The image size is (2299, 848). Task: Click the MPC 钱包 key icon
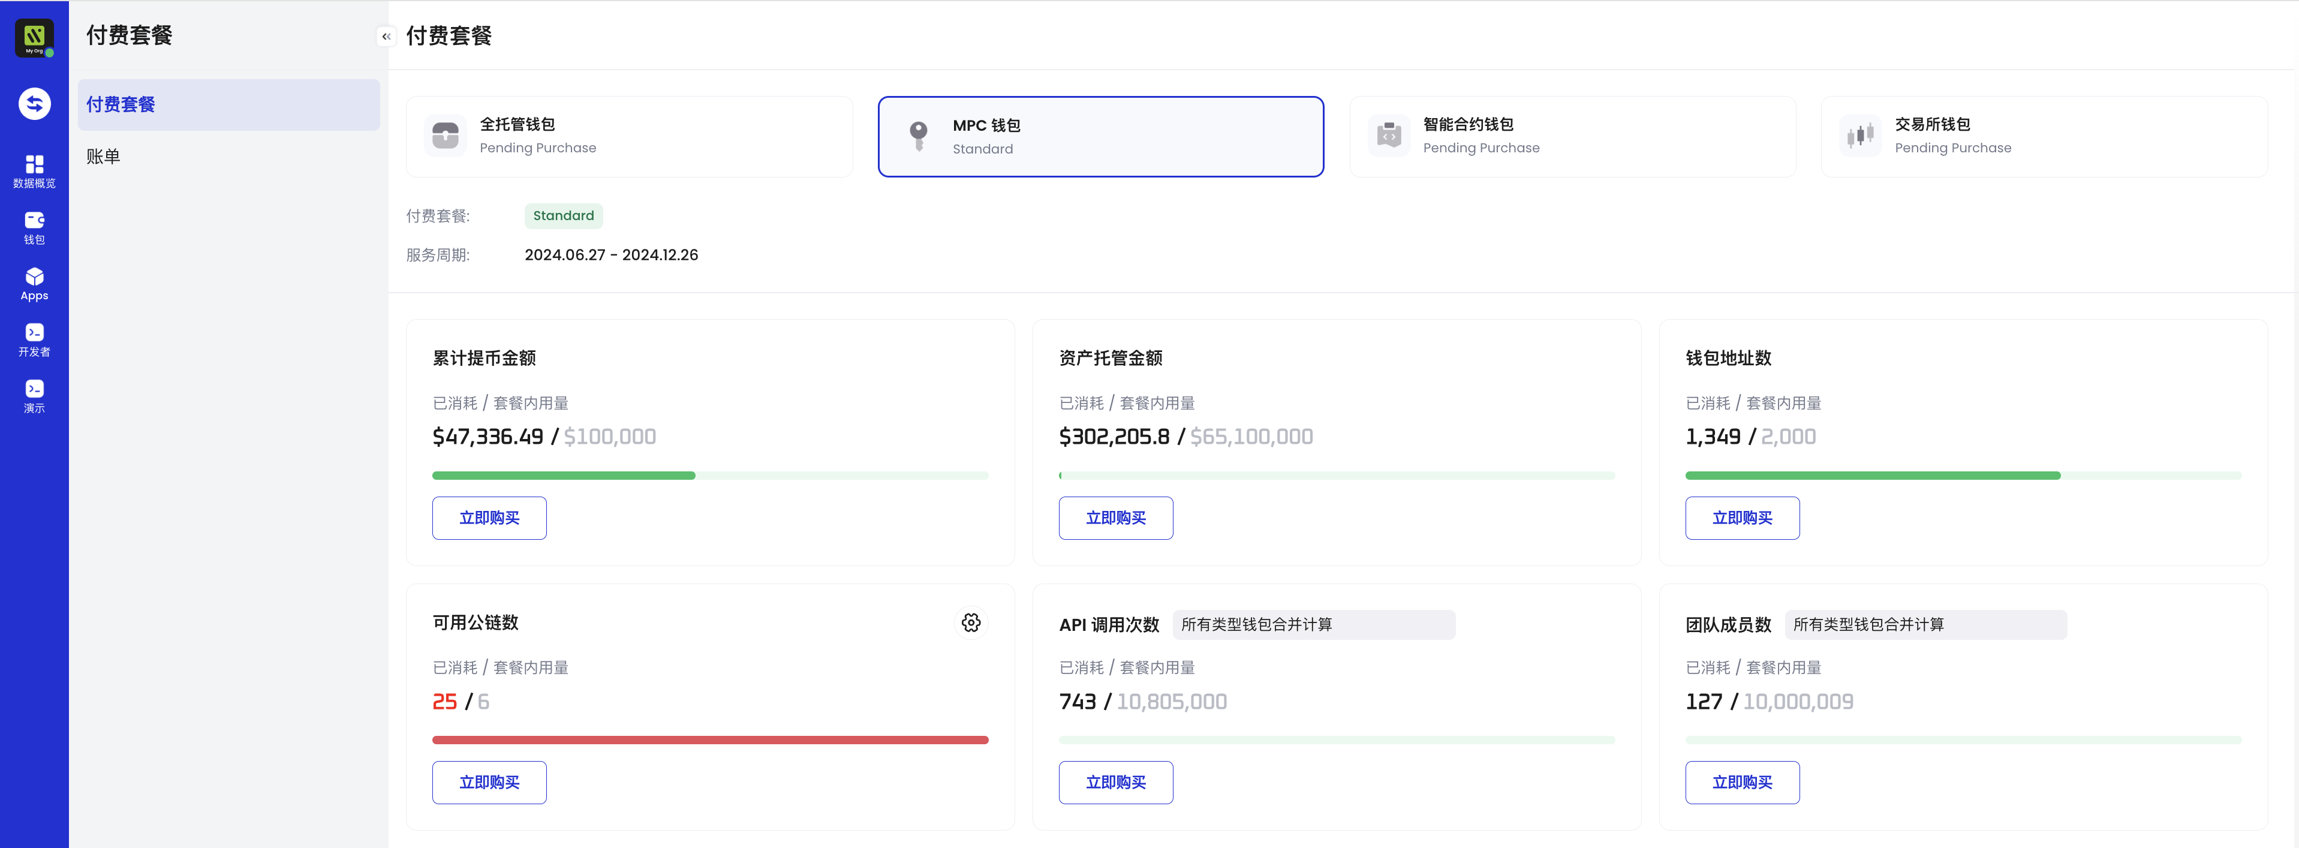point(919,137)
